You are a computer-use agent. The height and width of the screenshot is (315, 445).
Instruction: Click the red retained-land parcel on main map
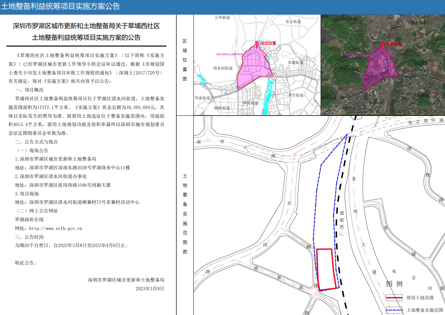326,269
